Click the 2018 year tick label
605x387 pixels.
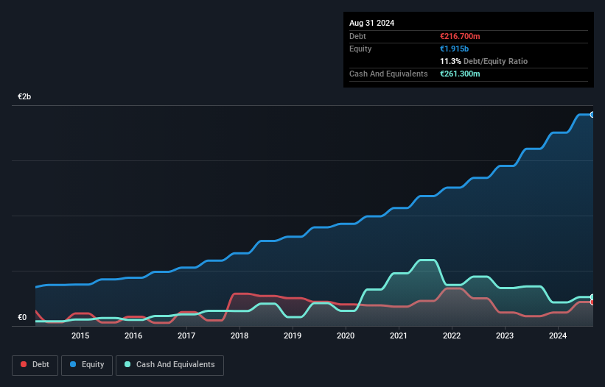239,336
